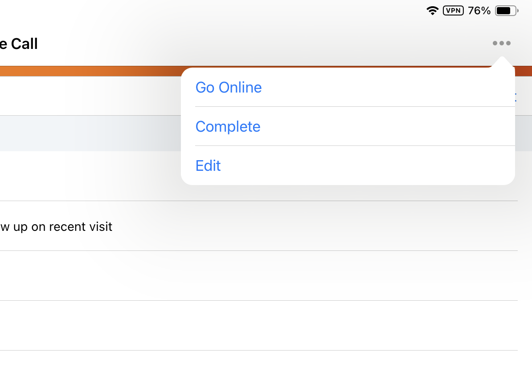Tap the blue icon peeking beside the popover
This screenshot has height=371, width=532.
516,97
